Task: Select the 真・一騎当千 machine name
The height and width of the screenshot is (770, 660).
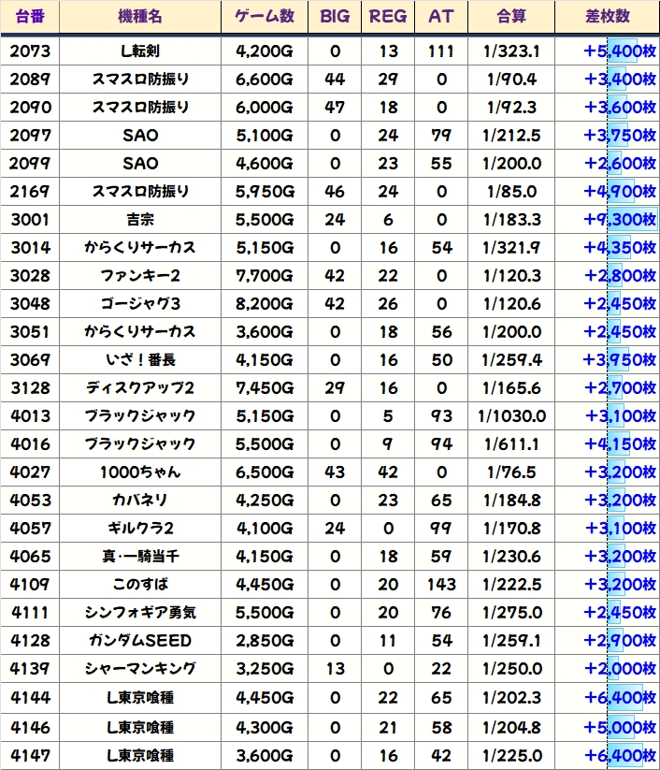Action: [x=140, y=556]
